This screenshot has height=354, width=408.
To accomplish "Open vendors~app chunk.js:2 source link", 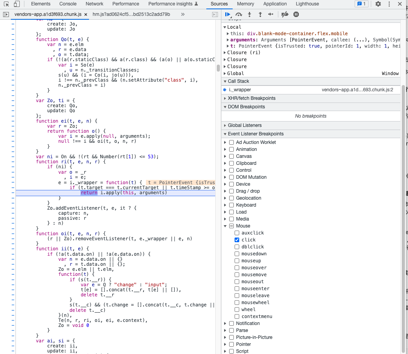I will tap(357, 90).
